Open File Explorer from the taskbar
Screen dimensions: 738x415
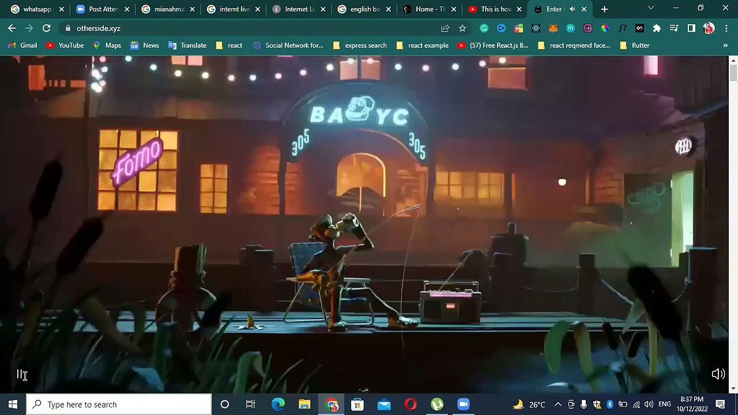[x=304, y=404]
